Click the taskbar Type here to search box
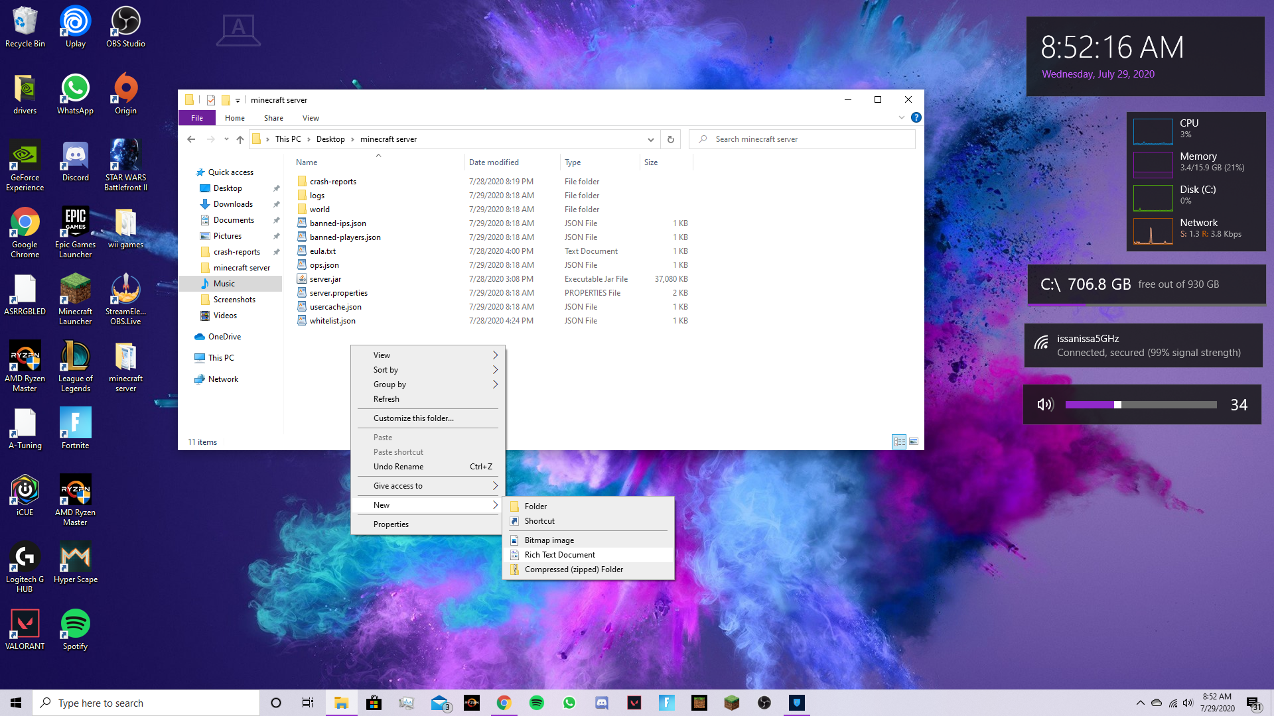 (x=146, y=703)
